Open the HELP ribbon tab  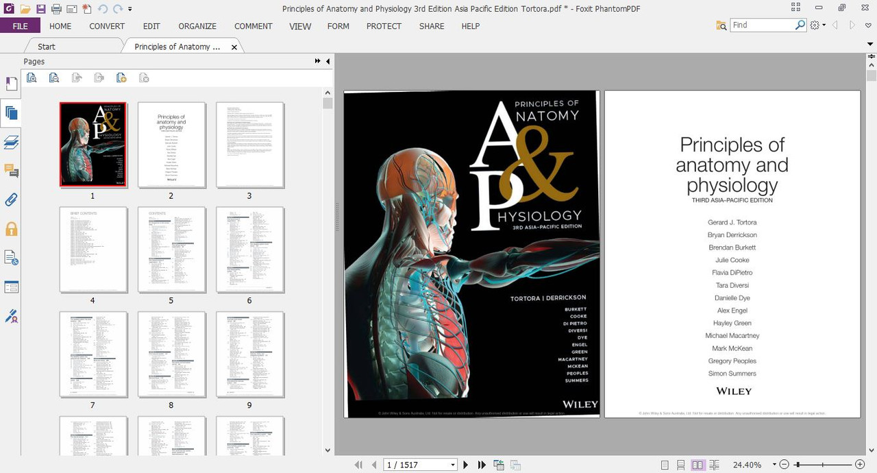(471, 26)
